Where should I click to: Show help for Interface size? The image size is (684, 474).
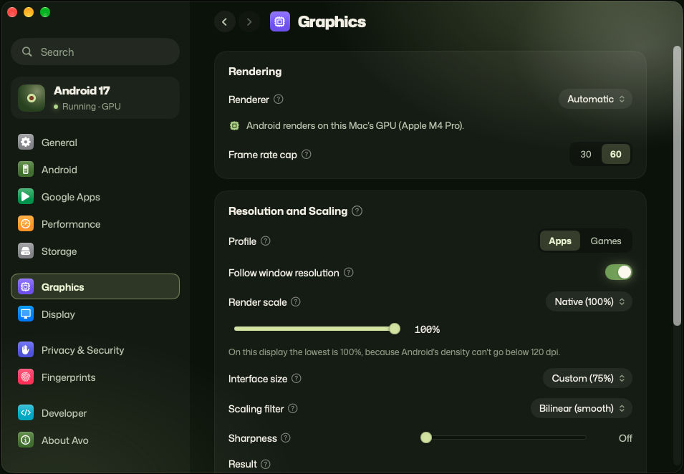pyautogui.click(x=297, y=379)
